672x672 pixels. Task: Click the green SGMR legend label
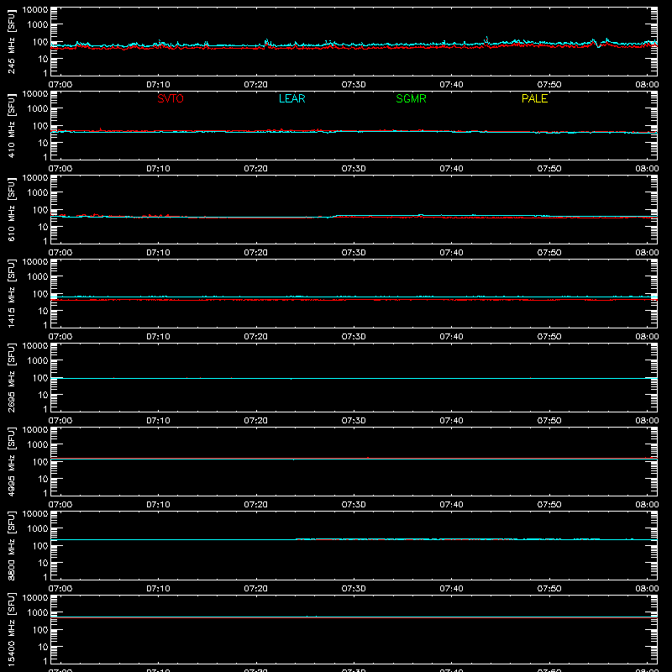[411, 98]
